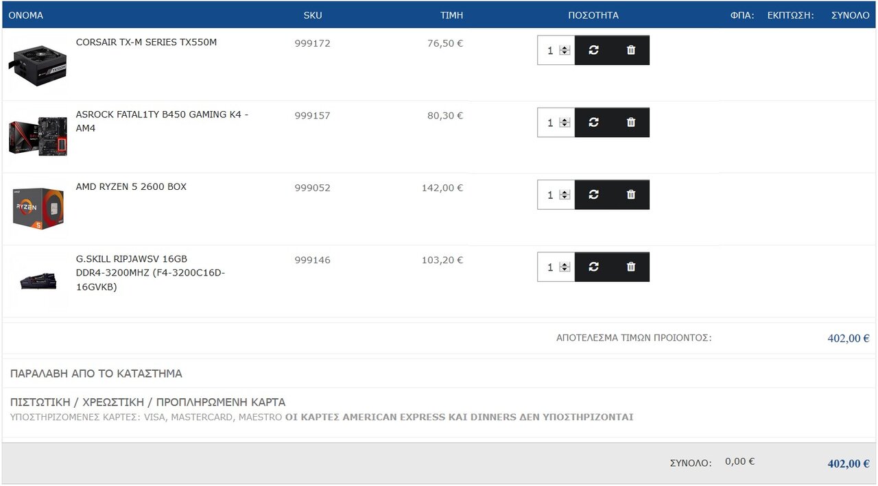The width and height of the screenshot is (878, 486).
Task: Open AMD Ryzen 5 box thumbnail
Action: (x=38, y=208)
